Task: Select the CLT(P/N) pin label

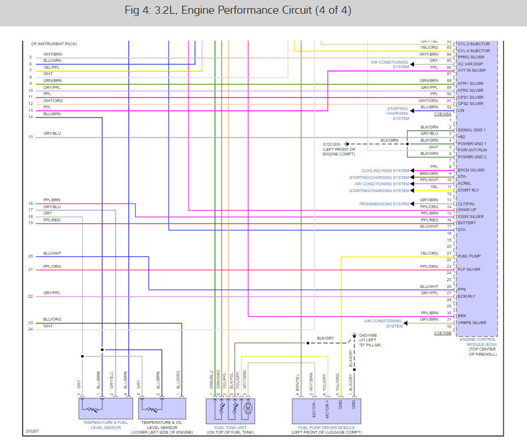Action: [466, 204]
